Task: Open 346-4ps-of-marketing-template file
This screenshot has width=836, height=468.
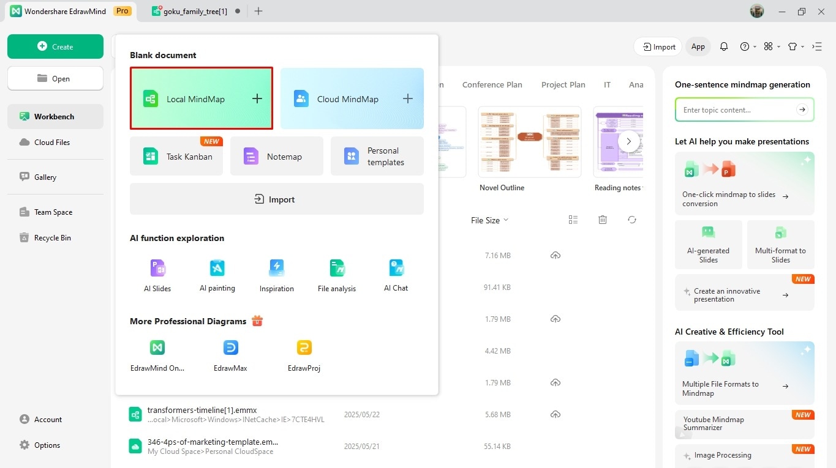Action: pyautogui.click(x=213, y=442)
